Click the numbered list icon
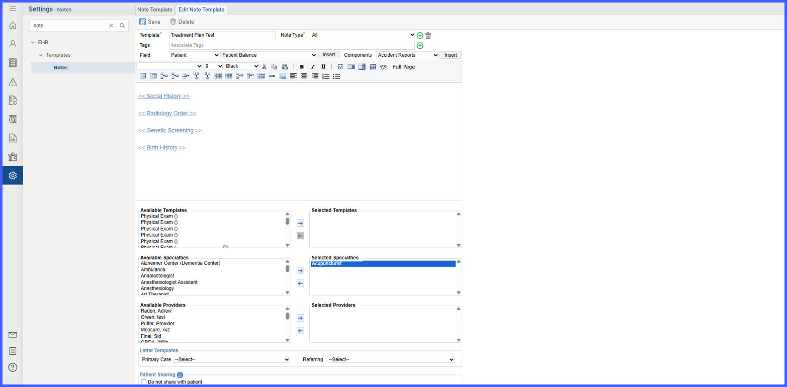This screenshot has width=787, height=387. tap(326, 76)
